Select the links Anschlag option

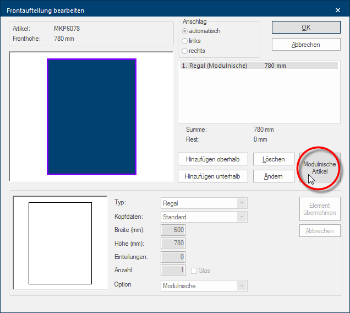point(185,41)
